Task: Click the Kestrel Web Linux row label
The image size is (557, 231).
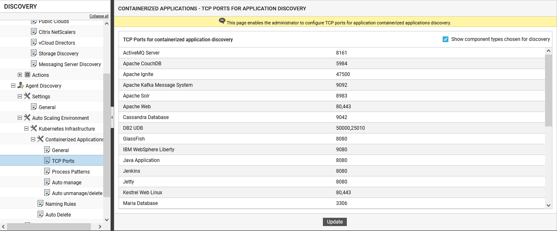Action: point(142,193)
